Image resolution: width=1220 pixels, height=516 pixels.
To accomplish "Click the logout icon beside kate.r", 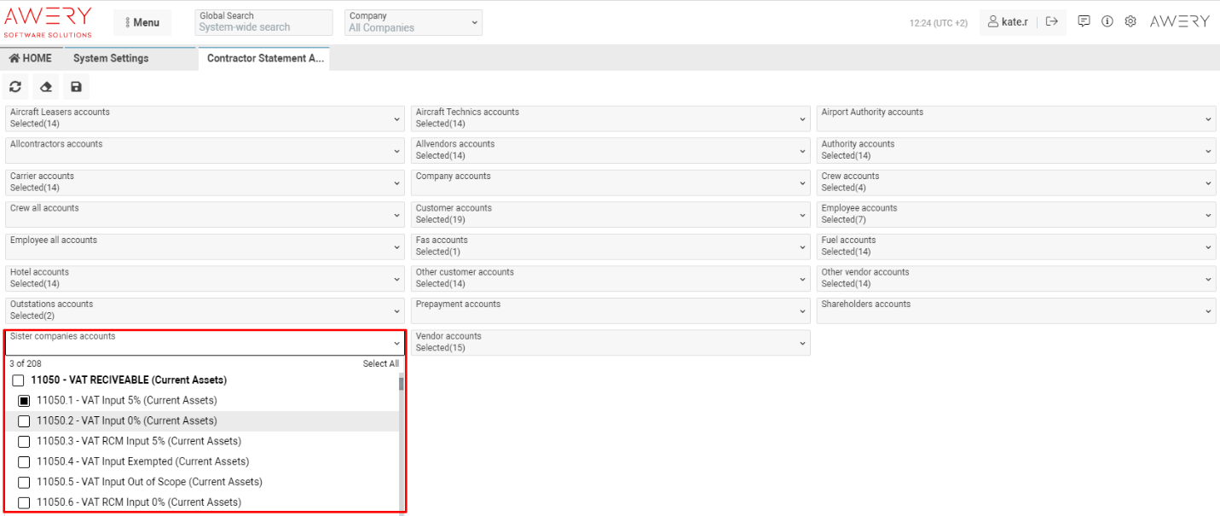I will [x=1051, y=21].
